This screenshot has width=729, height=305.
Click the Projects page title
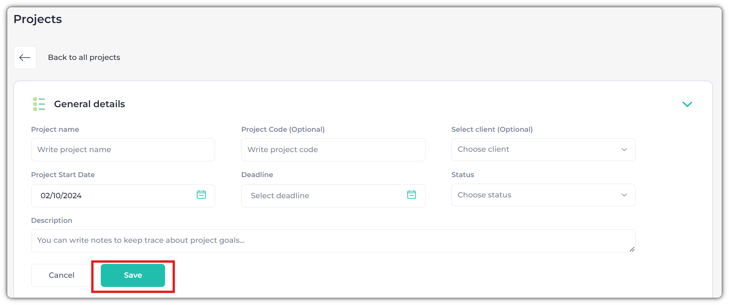38,19
